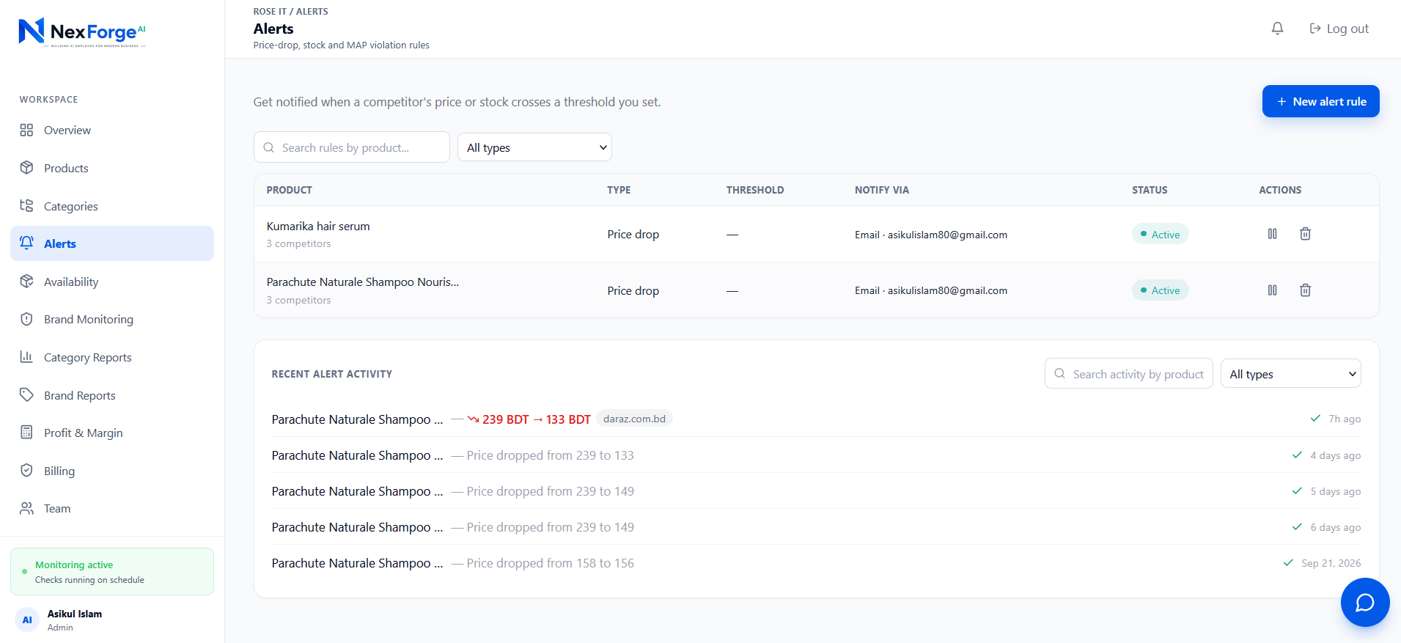Open the Profit & Margin page
Image resolution: width=1401 pixels, height=643 pixels.
tap(112, 433)
